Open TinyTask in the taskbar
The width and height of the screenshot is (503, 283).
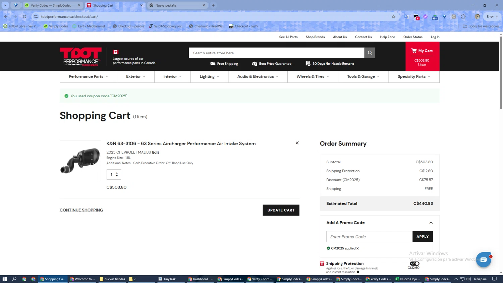(167, 279)
